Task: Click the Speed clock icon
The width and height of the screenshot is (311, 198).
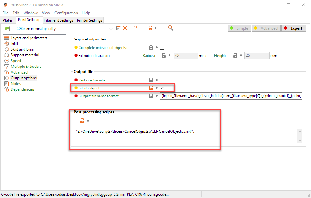Action: (7, 61)
